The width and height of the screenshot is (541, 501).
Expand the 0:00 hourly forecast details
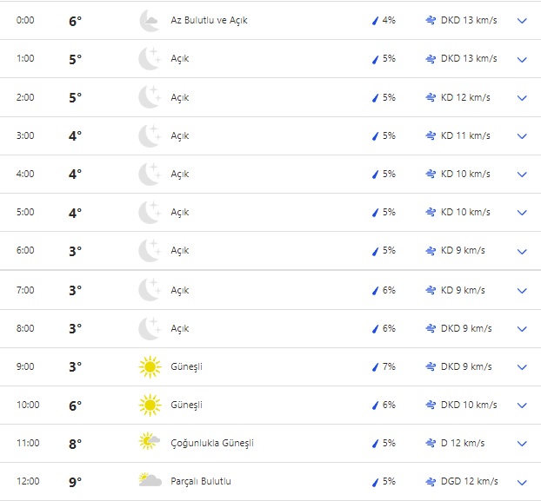522,21
